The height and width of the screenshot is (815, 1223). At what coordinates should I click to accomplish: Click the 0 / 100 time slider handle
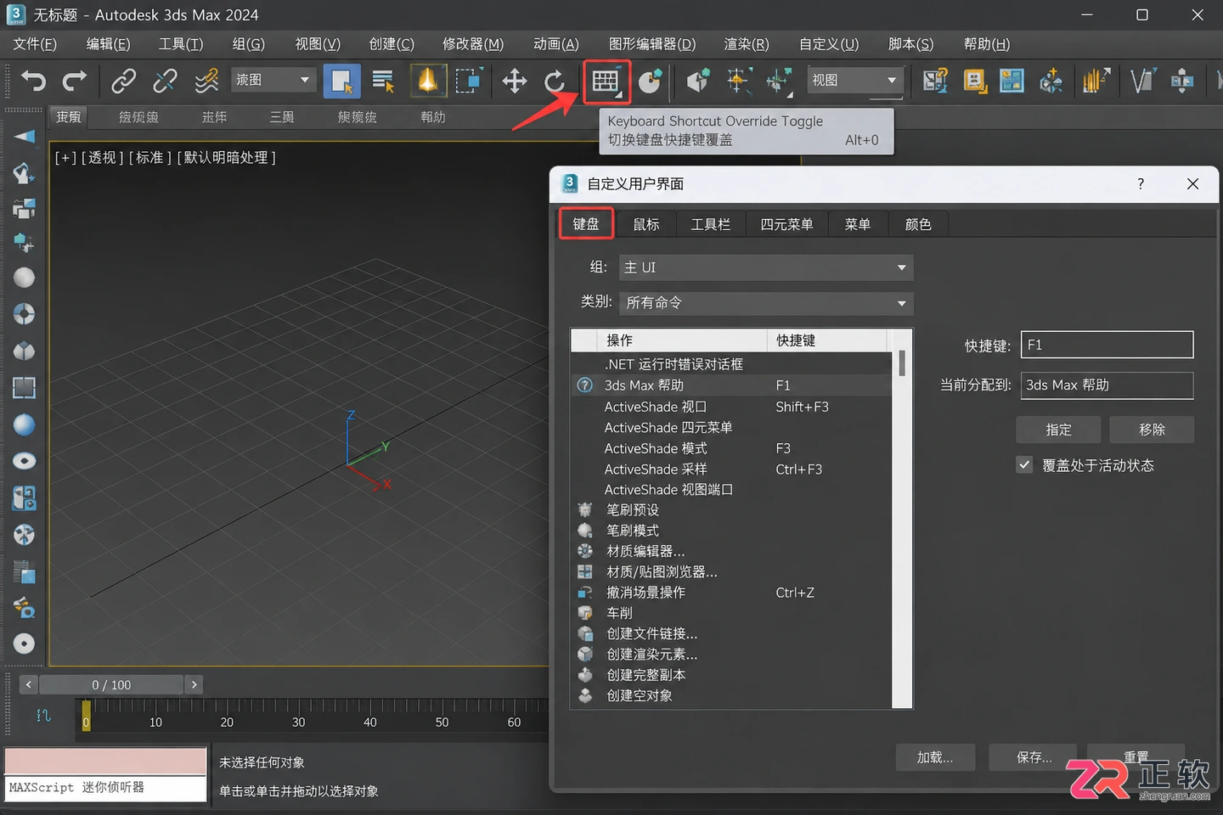(x=111, y=684)
